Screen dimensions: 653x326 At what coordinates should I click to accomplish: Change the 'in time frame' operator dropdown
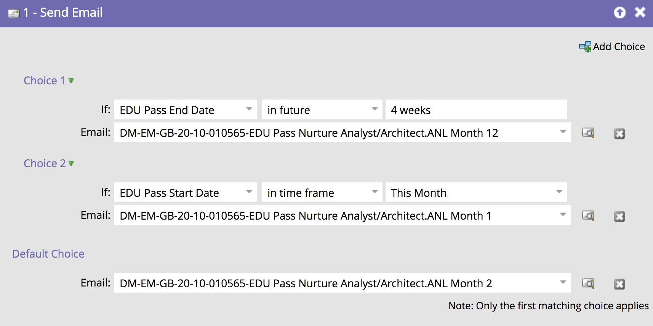[375, 192]
